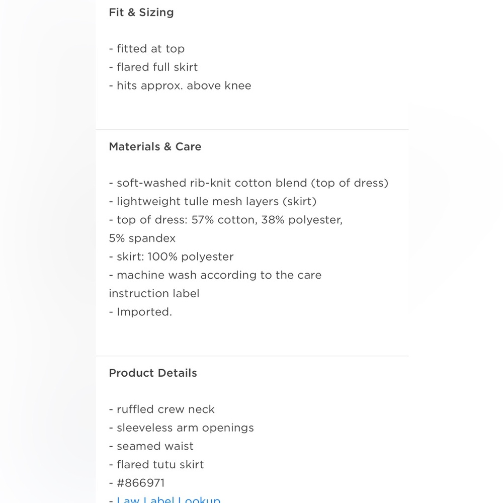Click the 'flared tutu skirt' line

coord(156,464)
